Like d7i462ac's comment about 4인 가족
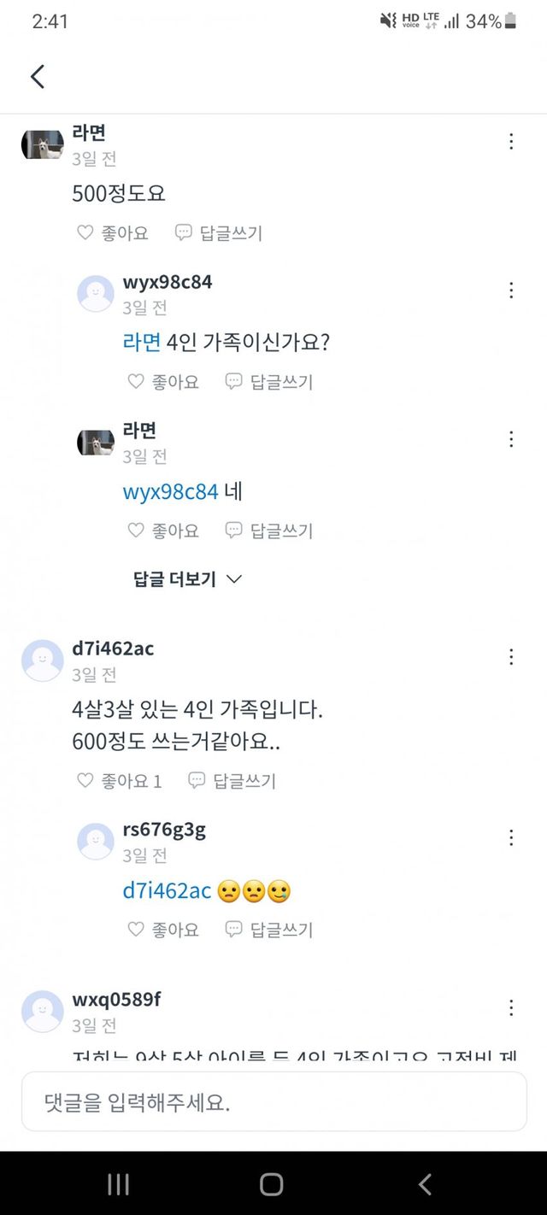 coord(84,780)
